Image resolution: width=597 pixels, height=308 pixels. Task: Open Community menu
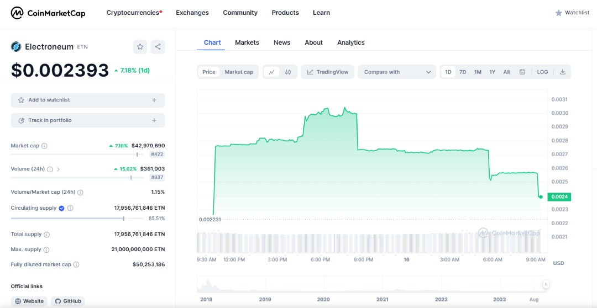tap(240, 13)
